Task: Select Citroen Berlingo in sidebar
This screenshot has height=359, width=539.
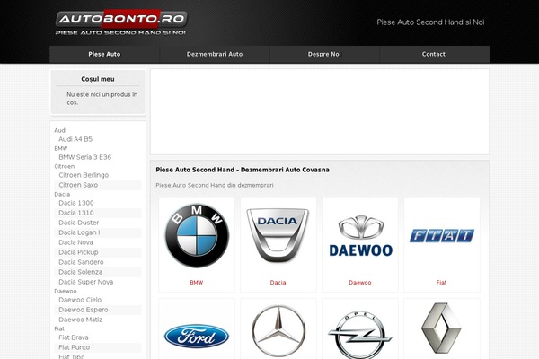Action: click(x=84, y=175)
